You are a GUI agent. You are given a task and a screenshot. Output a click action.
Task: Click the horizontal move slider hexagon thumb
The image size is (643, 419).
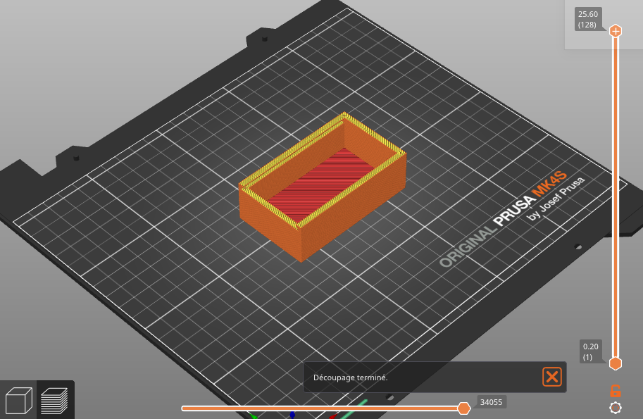coord(463,408)
